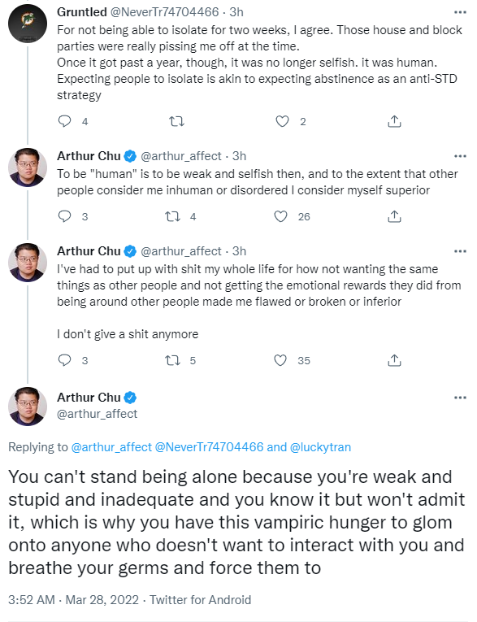Open more options on Gruntled's tweet

pyautogui.click(x=460, y=12)
